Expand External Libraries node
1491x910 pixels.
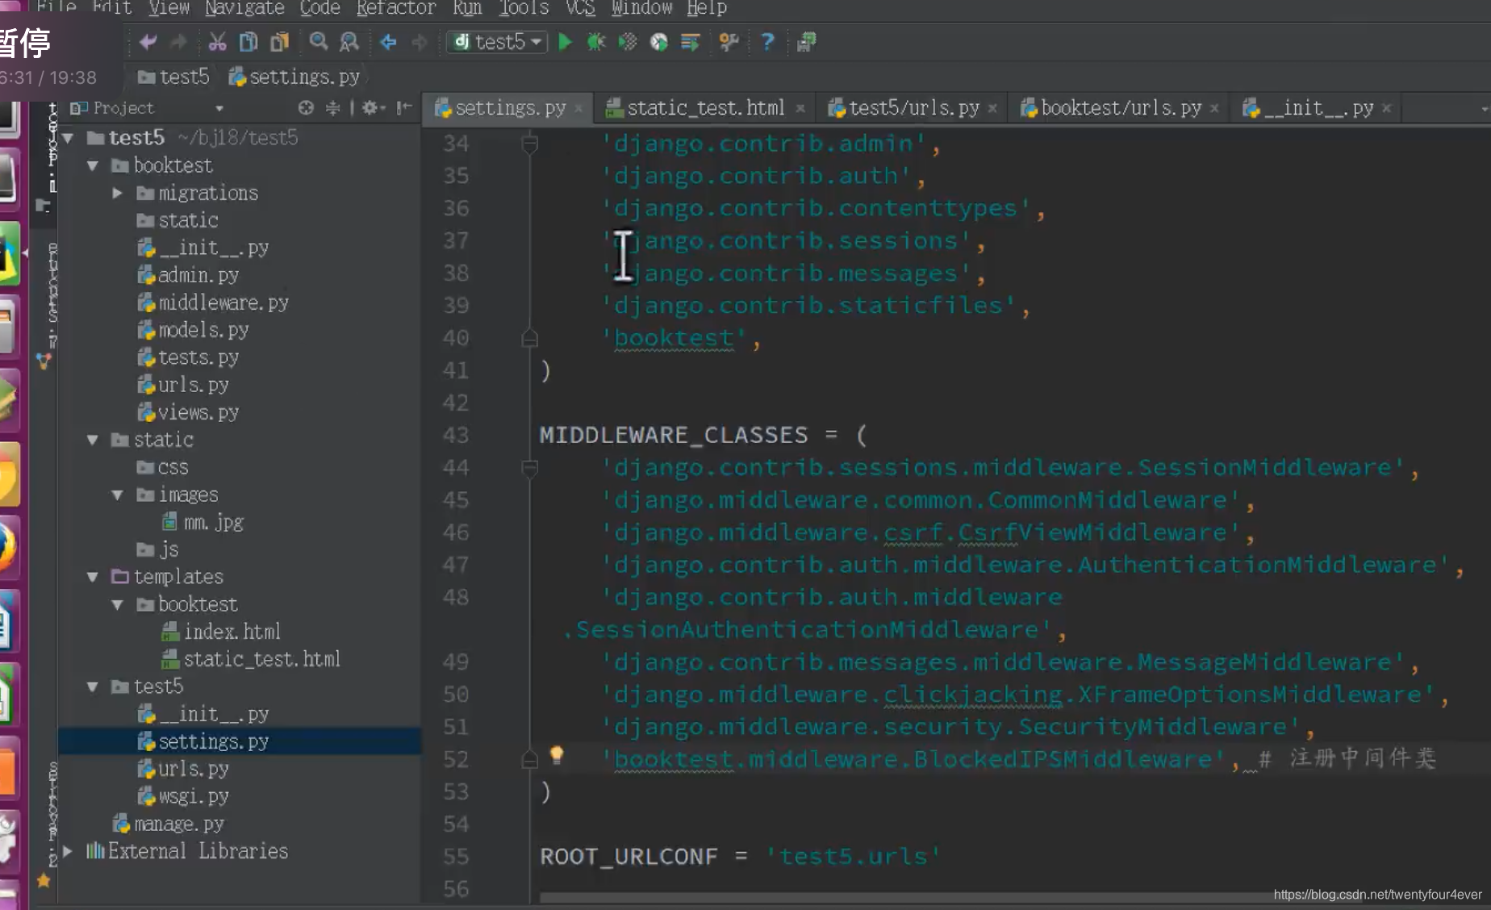69,851
